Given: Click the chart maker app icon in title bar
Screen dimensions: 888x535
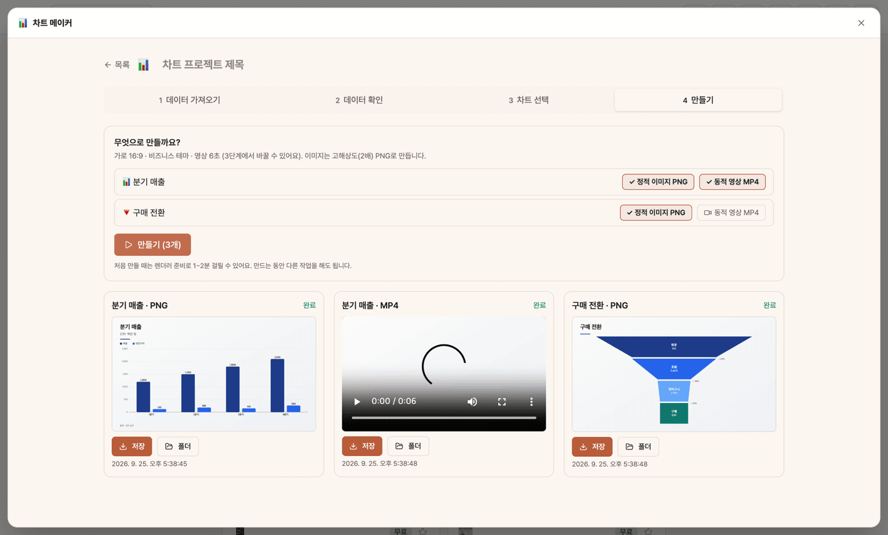Looking at the screenshot, I should [23, 23].
